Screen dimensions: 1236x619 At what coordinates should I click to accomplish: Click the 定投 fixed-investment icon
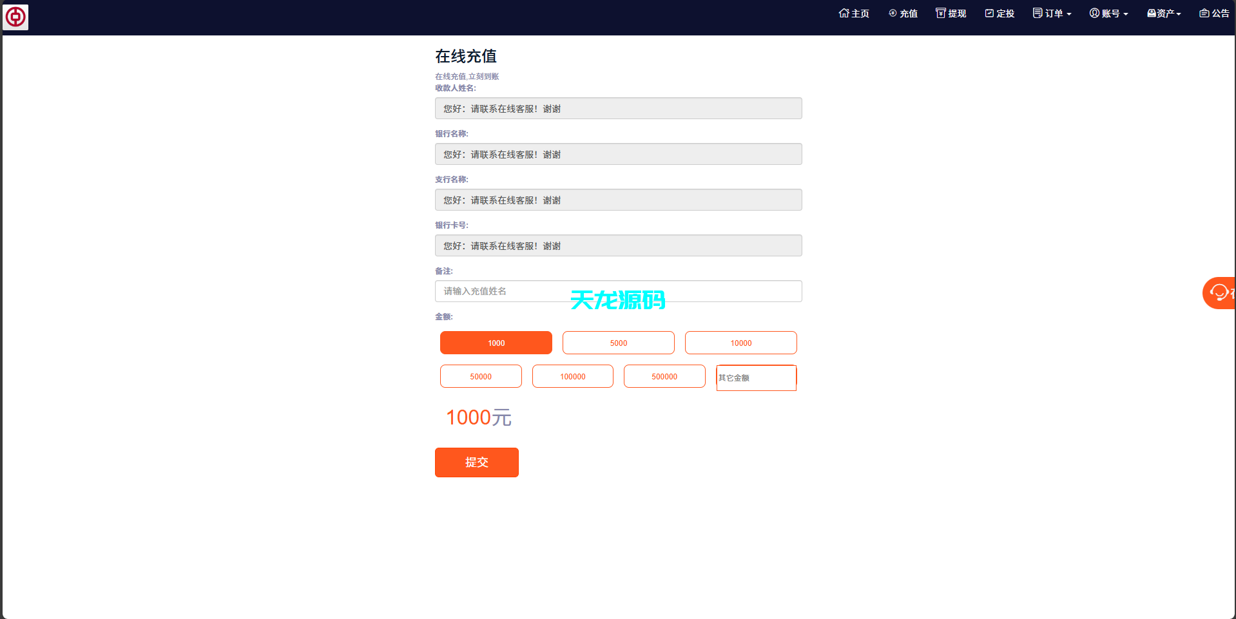coord(989,13)
